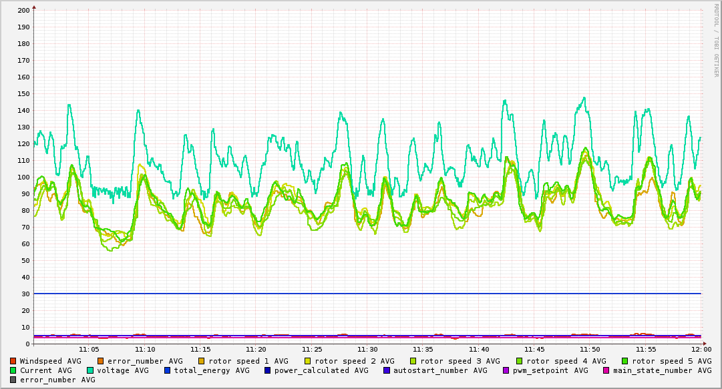Screen dimensions: 722x389
Task: Click the red Windspeed AVG legend swatch
Action: (x=13, y=361)
